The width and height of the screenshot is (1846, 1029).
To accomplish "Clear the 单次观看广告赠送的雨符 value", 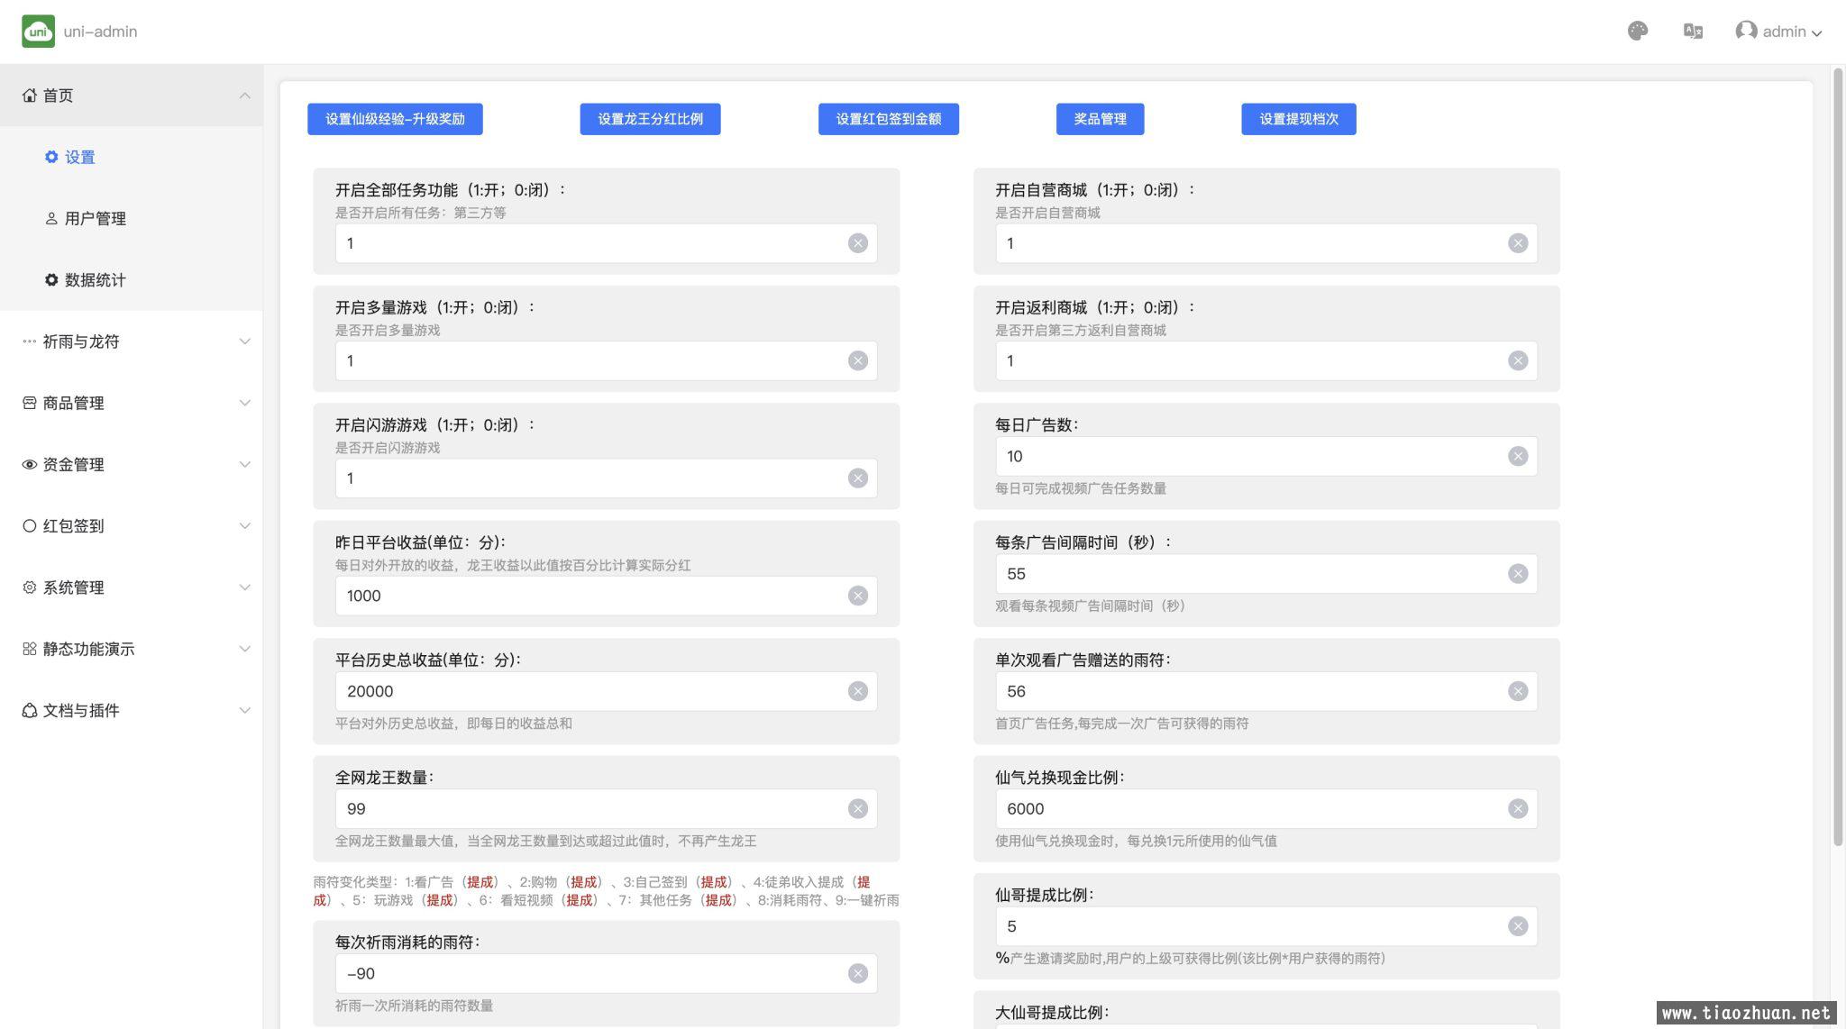I will pos(1518,691).
